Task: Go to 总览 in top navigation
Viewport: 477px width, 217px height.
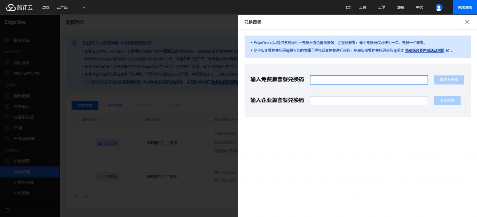Action: coord(46,7)
